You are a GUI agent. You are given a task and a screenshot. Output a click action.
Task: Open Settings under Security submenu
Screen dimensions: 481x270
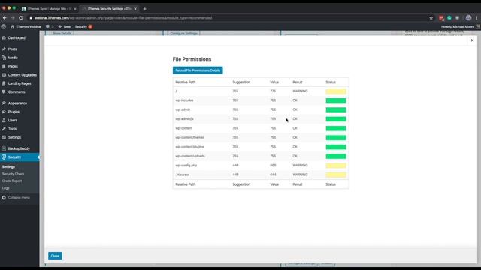click(8, 167)
